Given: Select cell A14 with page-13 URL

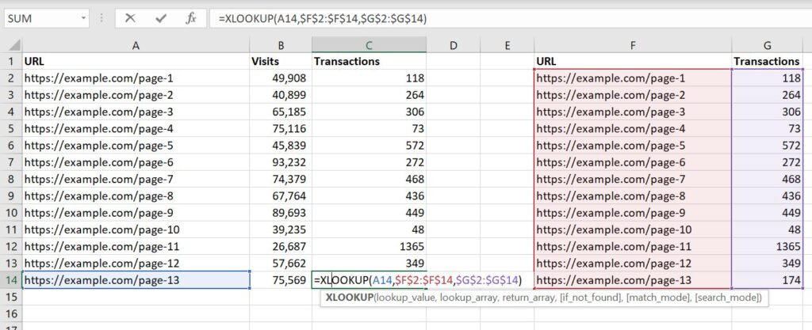Looking at the screenshot, I should [x=136, y=279].
